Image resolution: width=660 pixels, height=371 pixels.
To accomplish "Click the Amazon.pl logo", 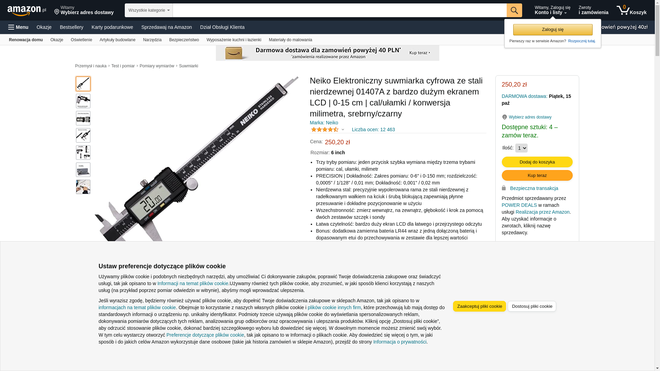I will tap(26, 11).
